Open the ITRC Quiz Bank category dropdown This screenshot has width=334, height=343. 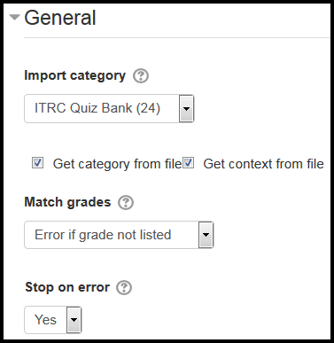click(109, 108)
